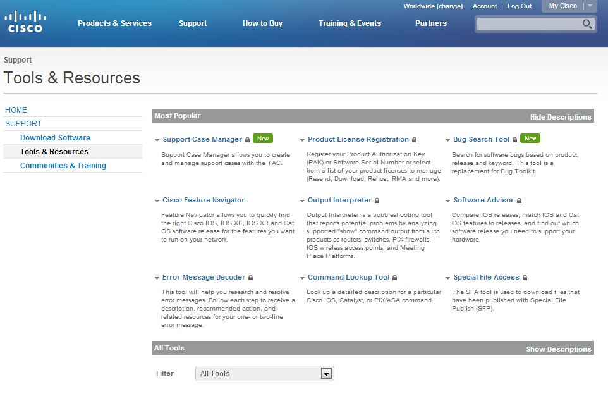Open the My Cisco dropdown arrow
Screen dimensions: 608x401
(x=590, y=6)
